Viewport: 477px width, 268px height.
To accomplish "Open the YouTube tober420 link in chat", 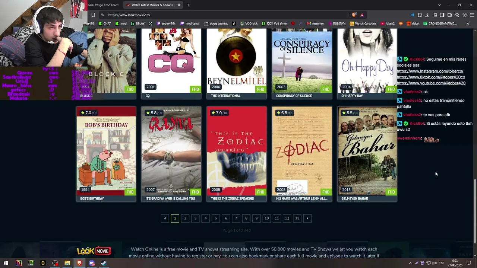I will [x=431, y=83].
